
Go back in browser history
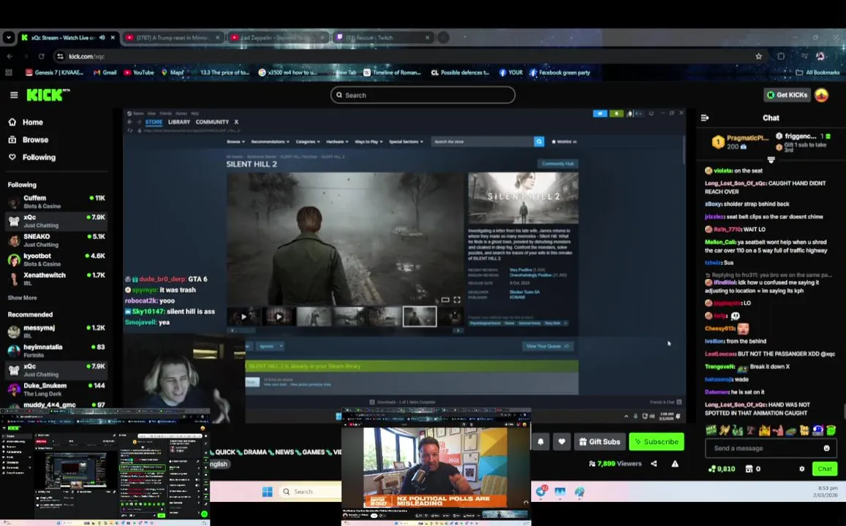[10, 56]
